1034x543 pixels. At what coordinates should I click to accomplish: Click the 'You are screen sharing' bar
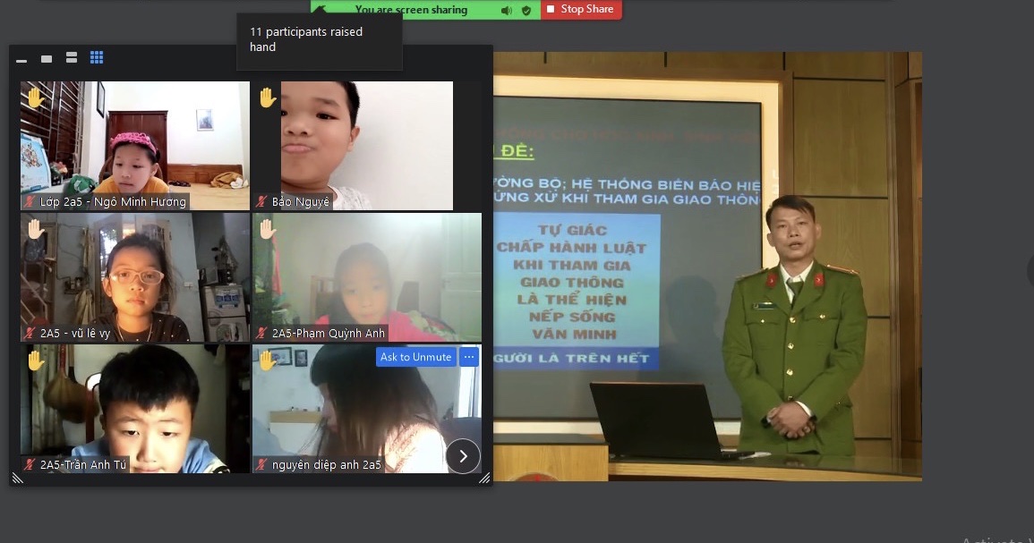(x=411, y=10)
